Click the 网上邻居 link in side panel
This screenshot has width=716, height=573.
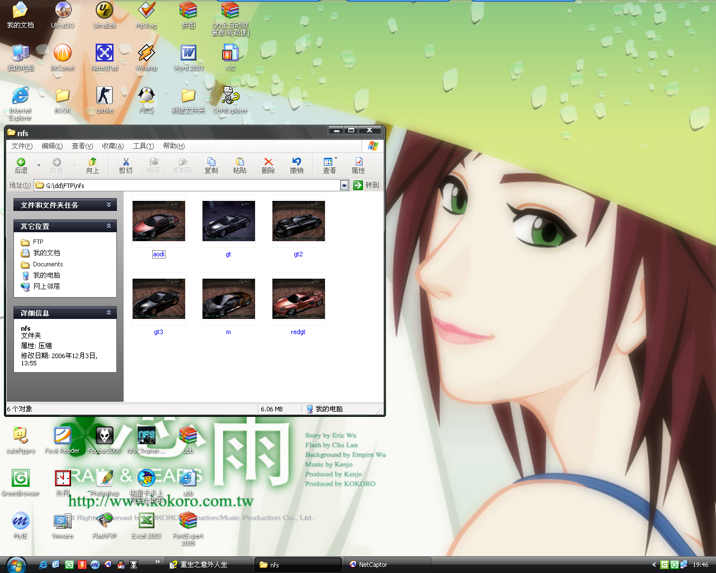point(46,286)
